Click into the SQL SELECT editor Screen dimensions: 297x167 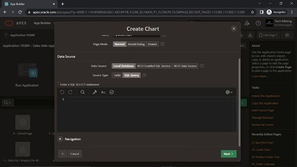pos(147,114)
